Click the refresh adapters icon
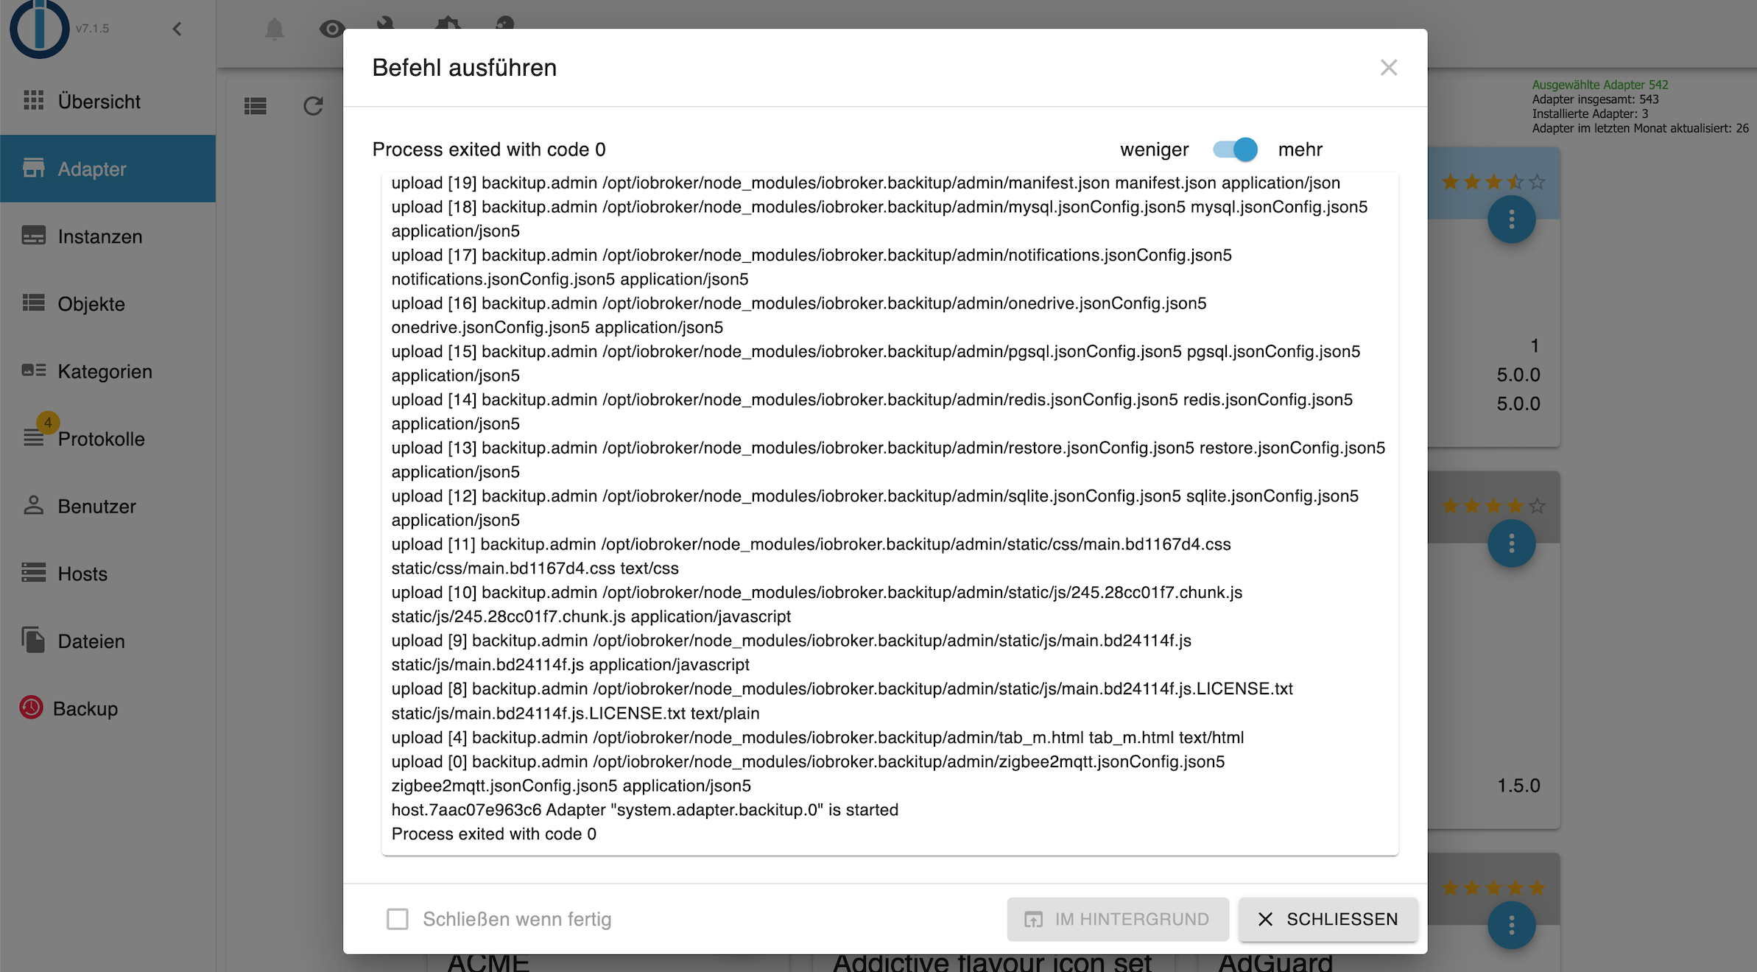 pyautogui.click(x=313, y=106)
